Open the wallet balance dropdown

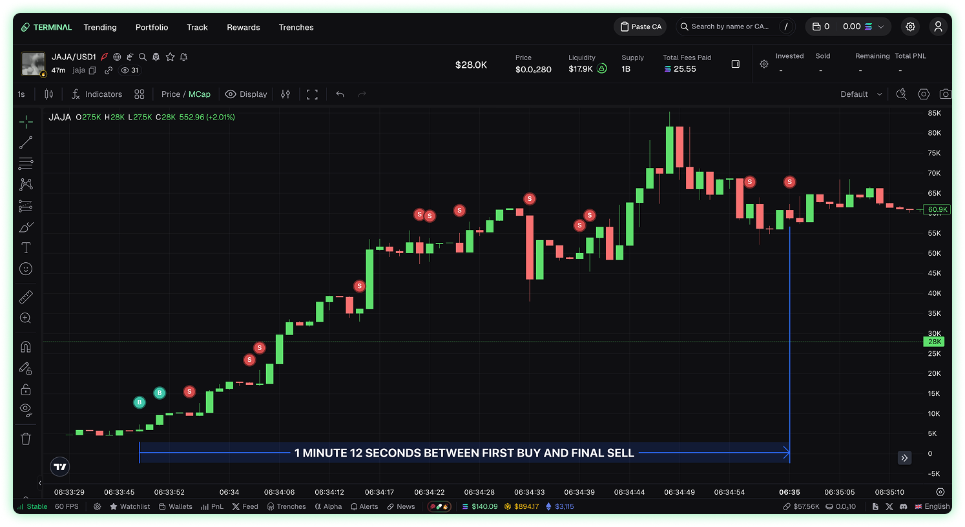(x=848, y=26)
